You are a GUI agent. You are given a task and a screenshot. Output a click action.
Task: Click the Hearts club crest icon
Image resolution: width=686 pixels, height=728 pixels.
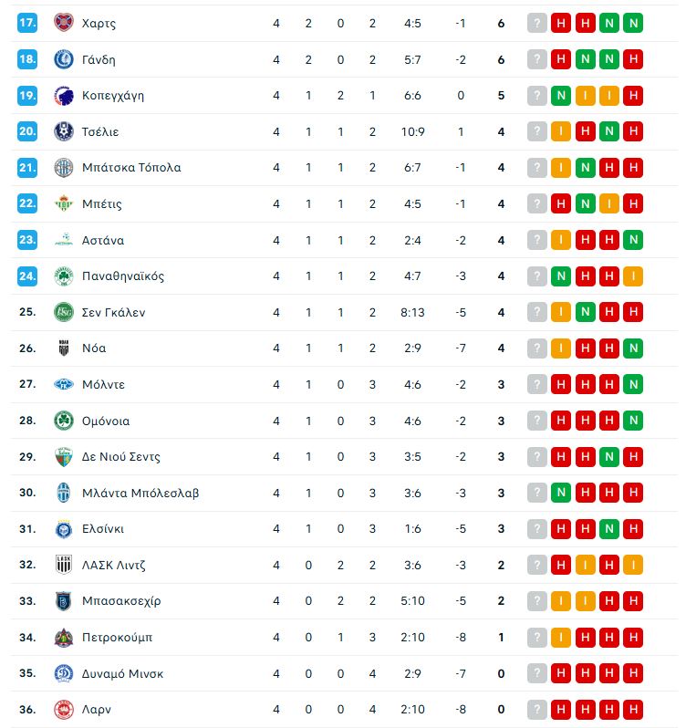click(64, 23)
